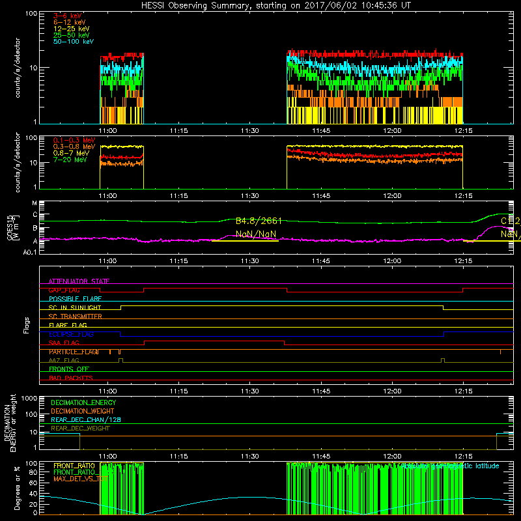Click the green 7-20 MeV legend entry
Screen dimensions: 521x521
click(70, 160)
